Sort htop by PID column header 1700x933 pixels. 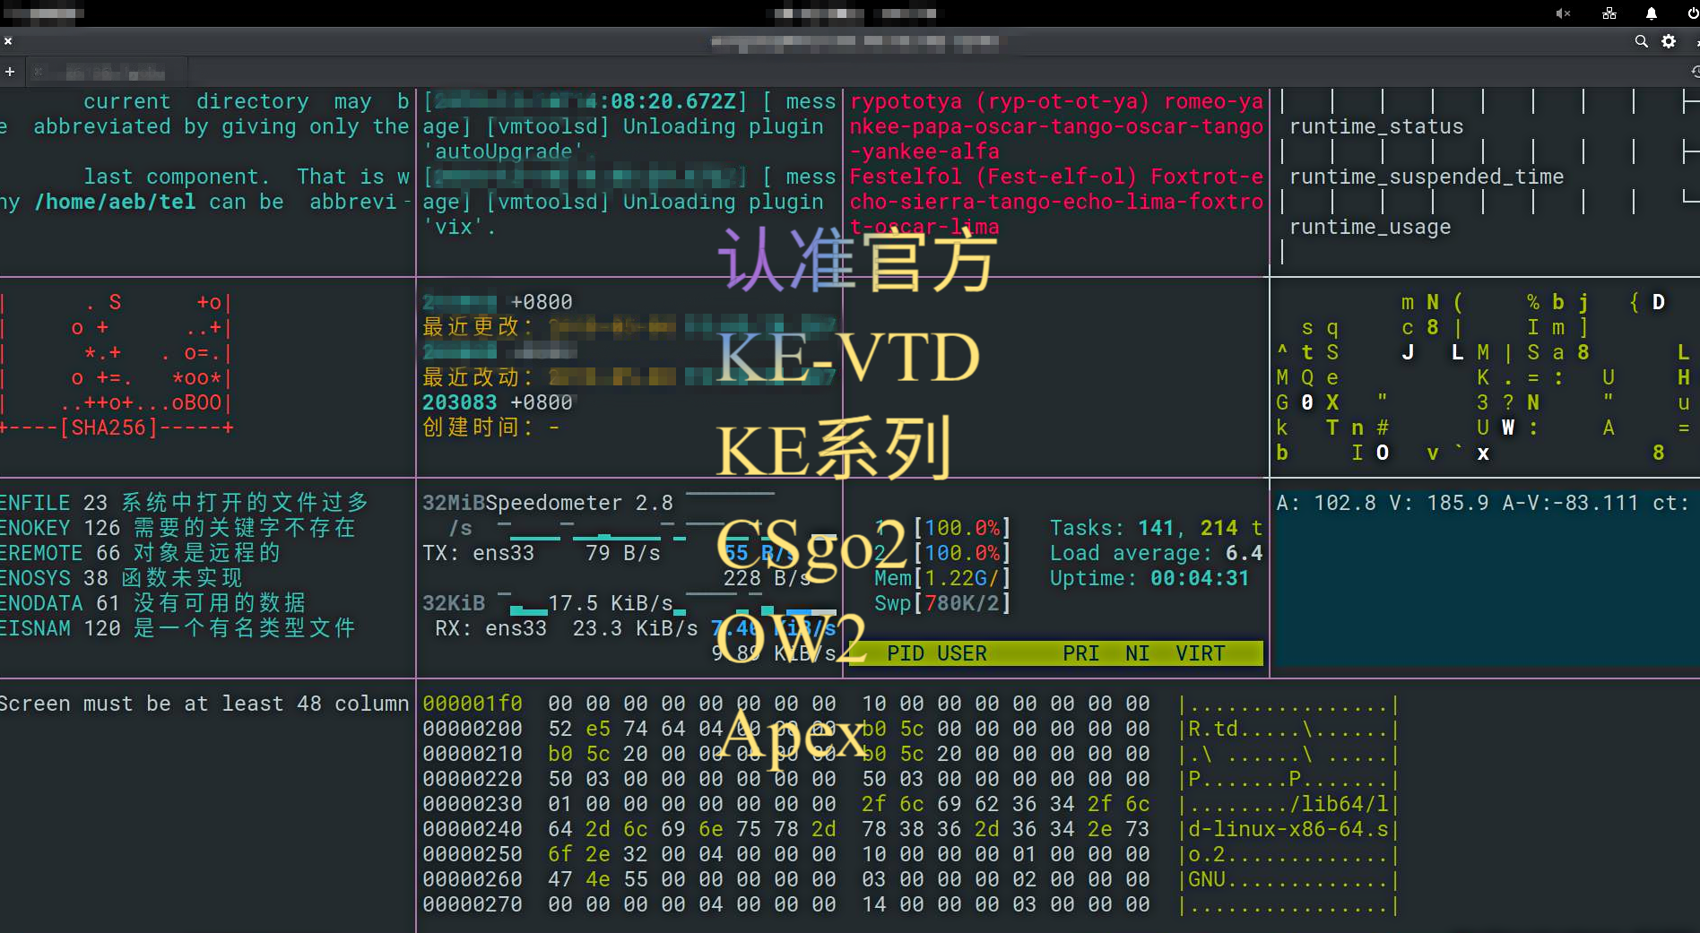[905, 653]
